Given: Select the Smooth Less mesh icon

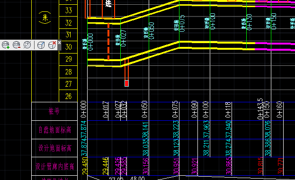Looking at the screenshot, I should coord(17,45).
